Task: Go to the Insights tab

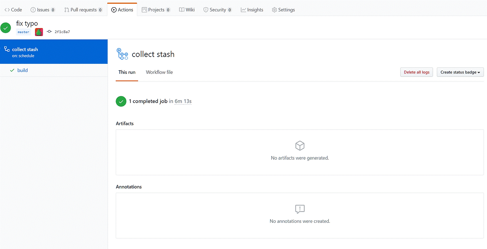Action: (x=252, y=10)
